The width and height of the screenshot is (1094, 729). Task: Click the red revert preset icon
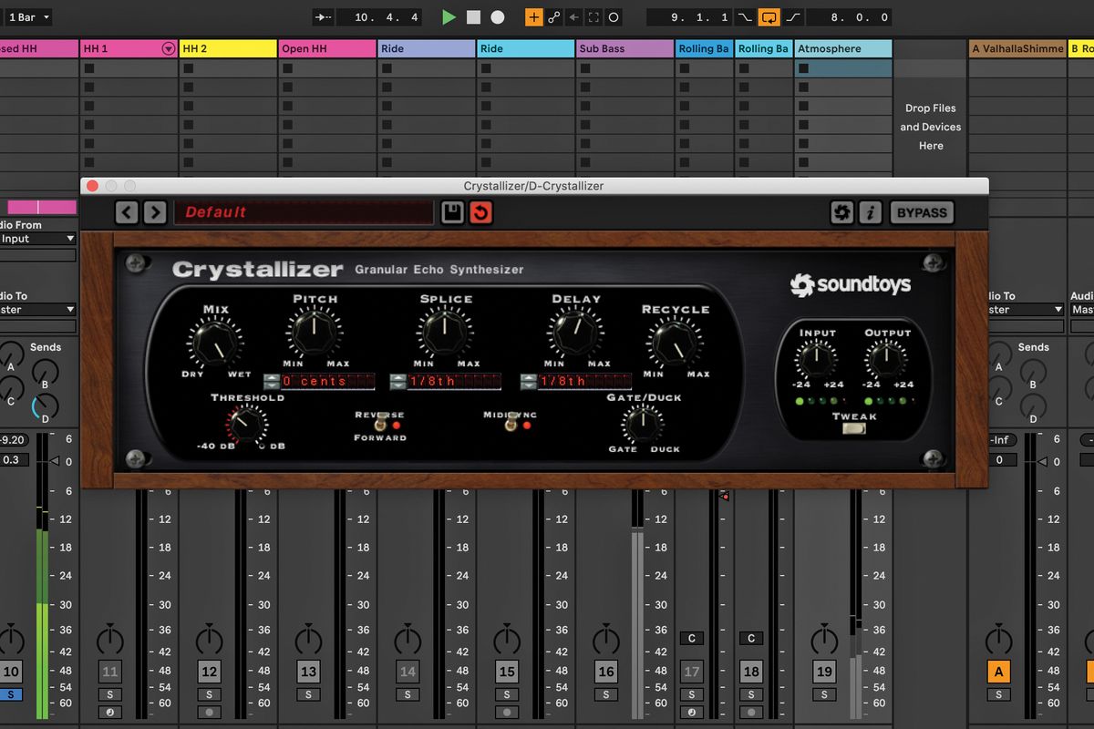(x=482, y=212)
